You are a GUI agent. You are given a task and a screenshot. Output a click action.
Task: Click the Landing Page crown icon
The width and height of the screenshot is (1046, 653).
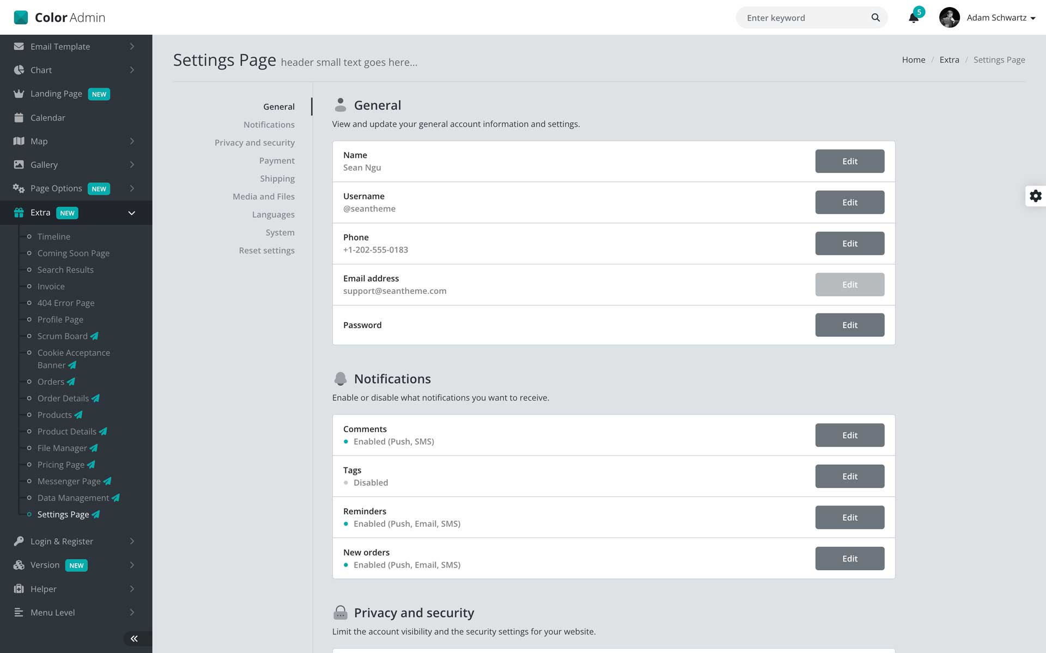[x=19, y=94]
